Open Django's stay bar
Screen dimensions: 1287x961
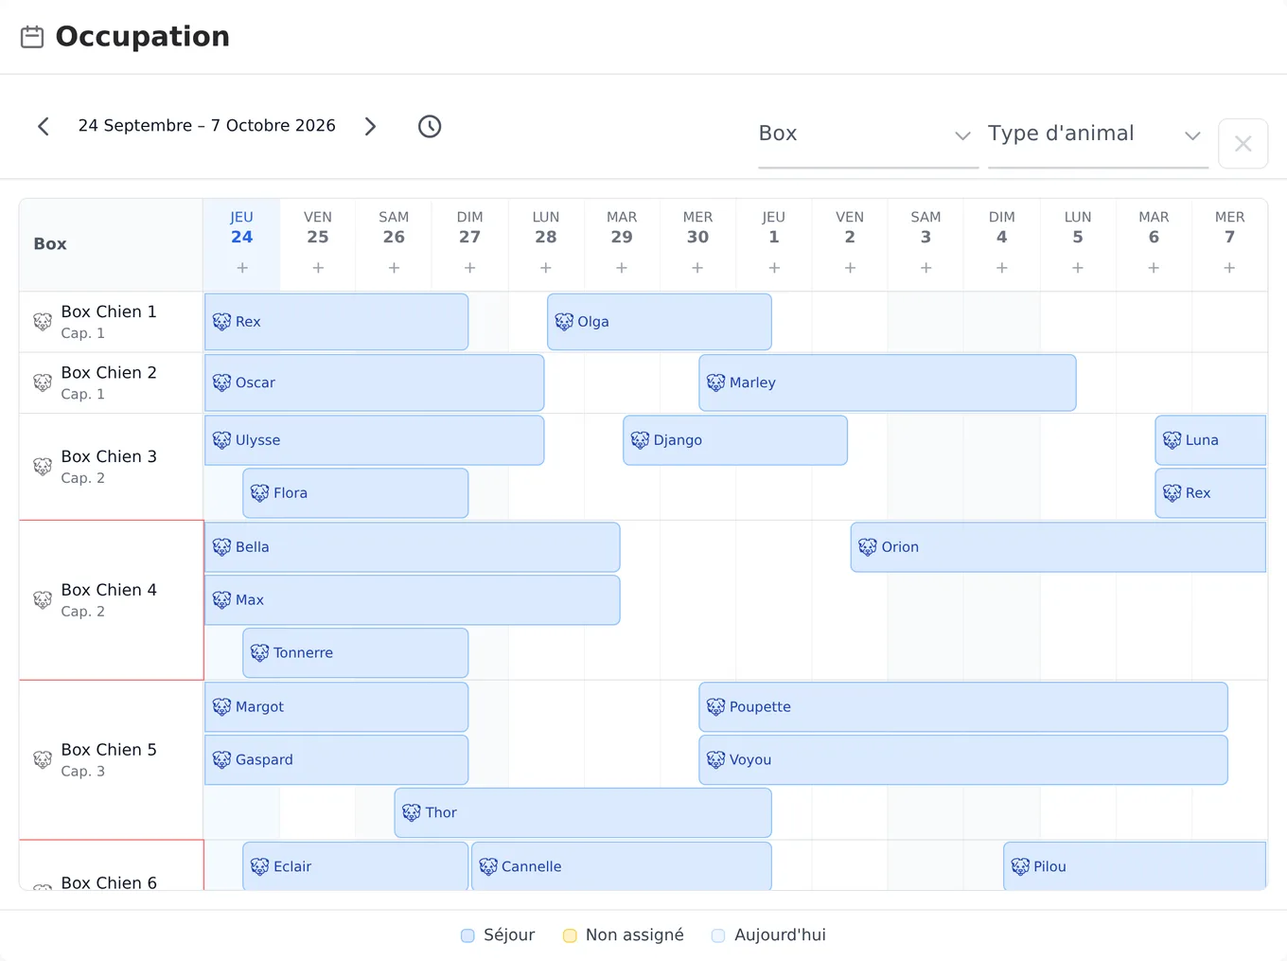(735, 440)
